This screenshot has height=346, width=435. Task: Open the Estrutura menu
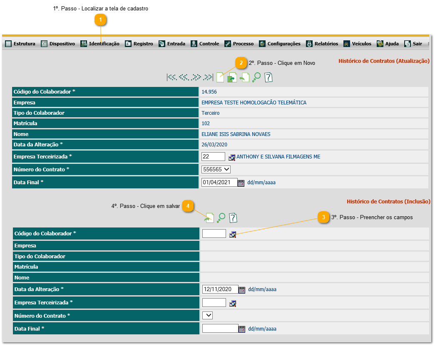(x=20, y=44)
